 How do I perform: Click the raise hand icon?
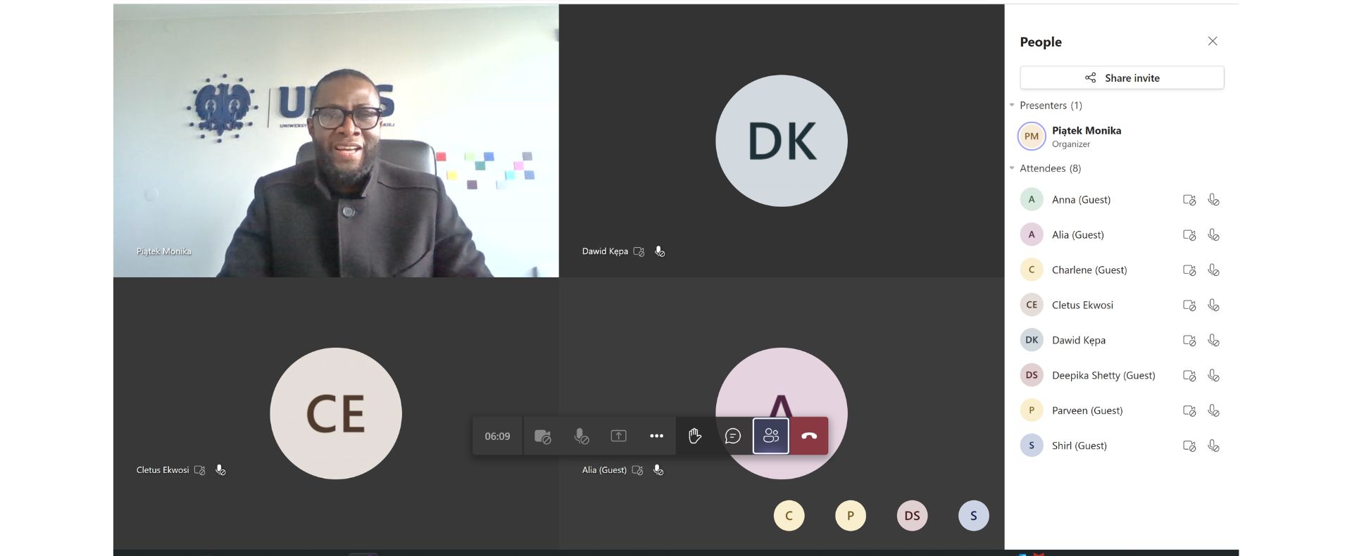[695, 436]
